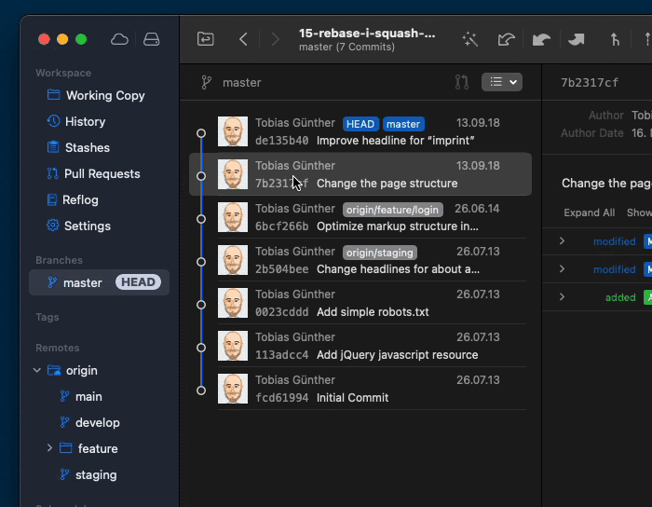Click the local repositories drive icon
Viewport: 652px width, 507px height.
point(151,39)
